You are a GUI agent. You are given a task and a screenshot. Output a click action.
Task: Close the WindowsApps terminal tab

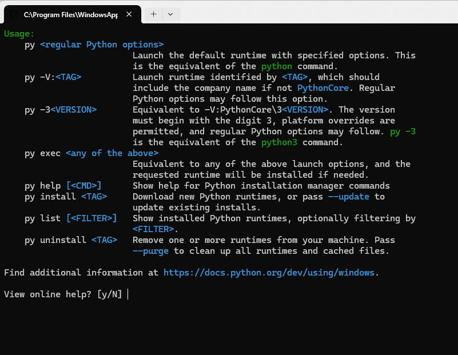129,14
